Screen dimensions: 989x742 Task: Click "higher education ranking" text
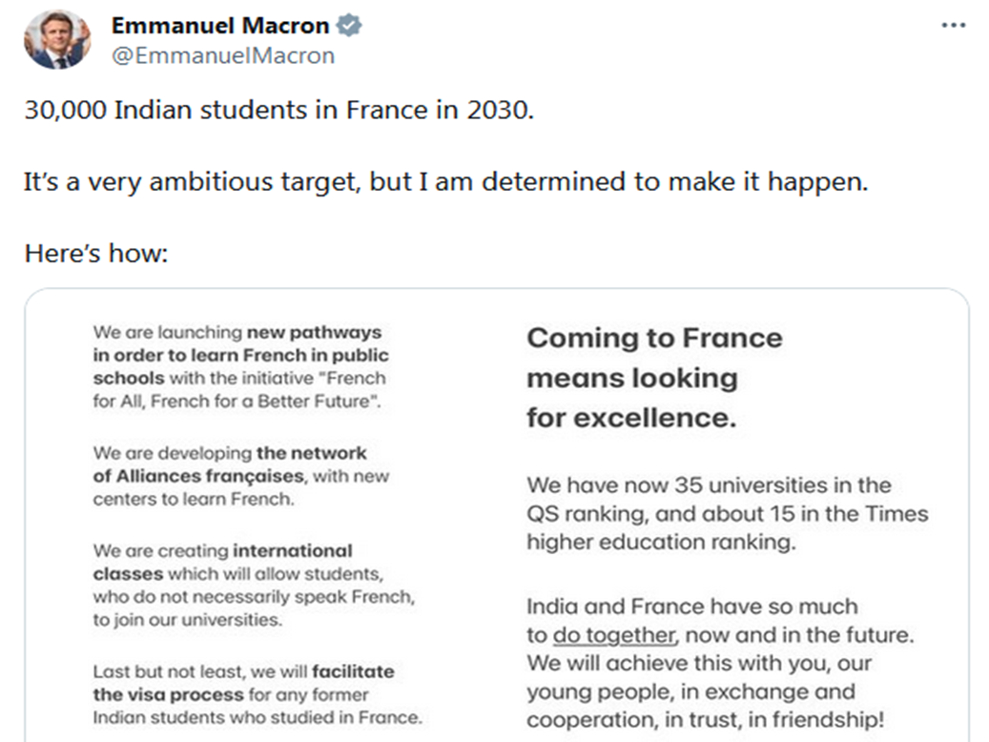coord(658,542)
